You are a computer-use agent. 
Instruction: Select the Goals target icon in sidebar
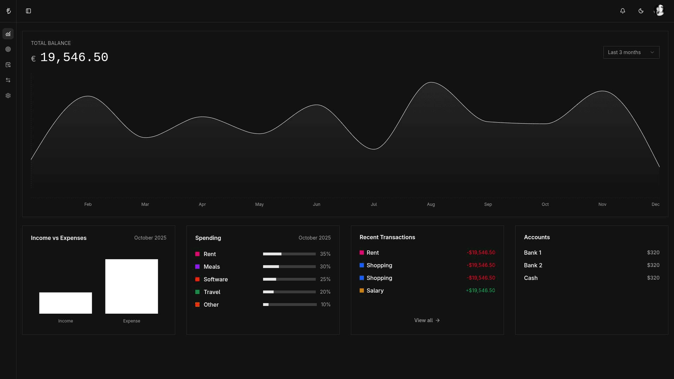[x=8, y=49]
